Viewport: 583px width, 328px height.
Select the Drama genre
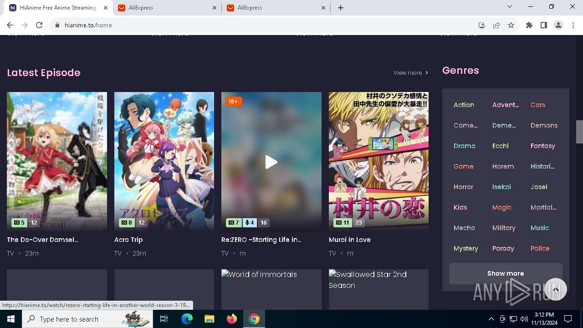pyautogui.click(x=465, y=146)
